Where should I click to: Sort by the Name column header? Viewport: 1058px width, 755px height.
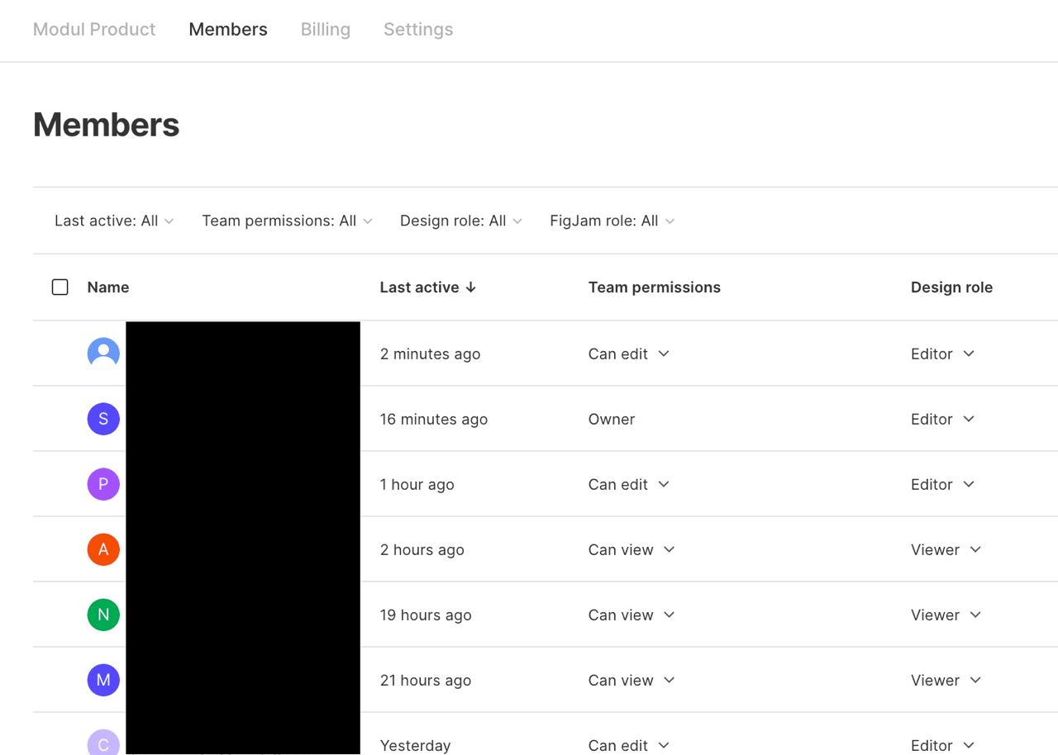(x=108, y=287)
